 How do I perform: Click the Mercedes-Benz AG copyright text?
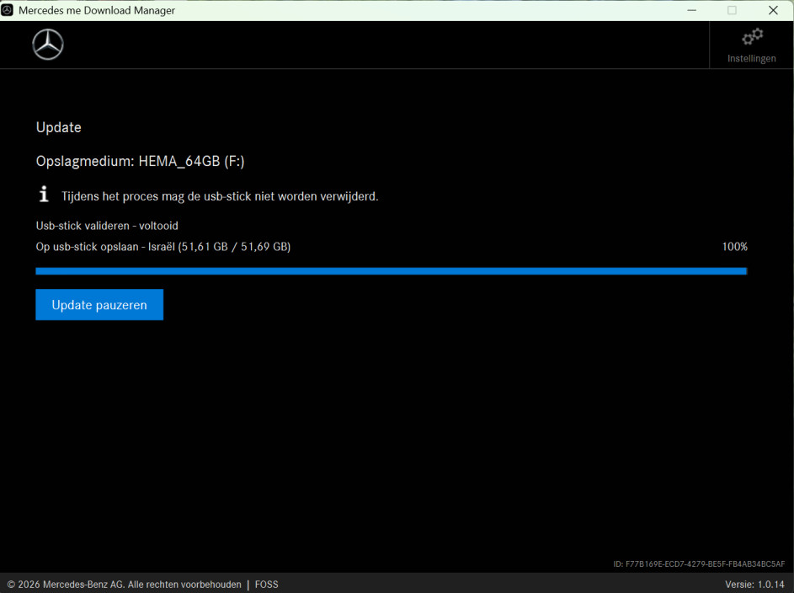[124, 585]
